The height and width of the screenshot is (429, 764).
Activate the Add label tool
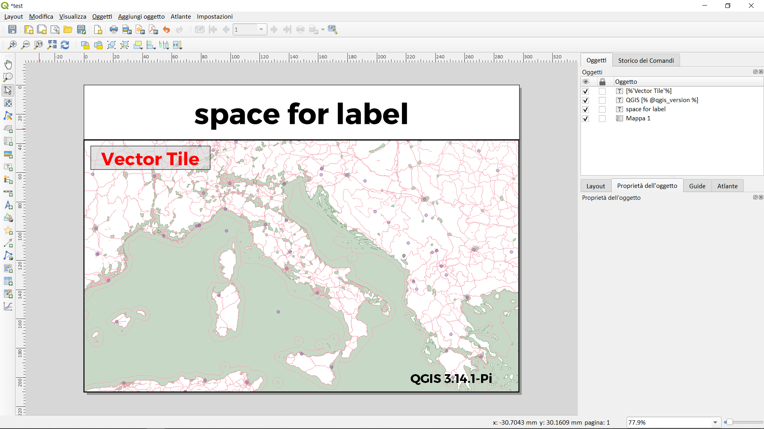click(x=8, y=167)
